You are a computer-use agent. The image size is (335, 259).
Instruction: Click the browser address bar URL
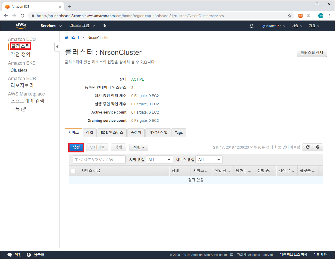click(130, 16)
